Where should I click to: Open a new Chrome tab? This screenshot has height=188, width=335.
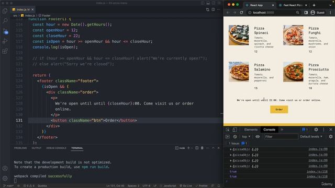314,5
